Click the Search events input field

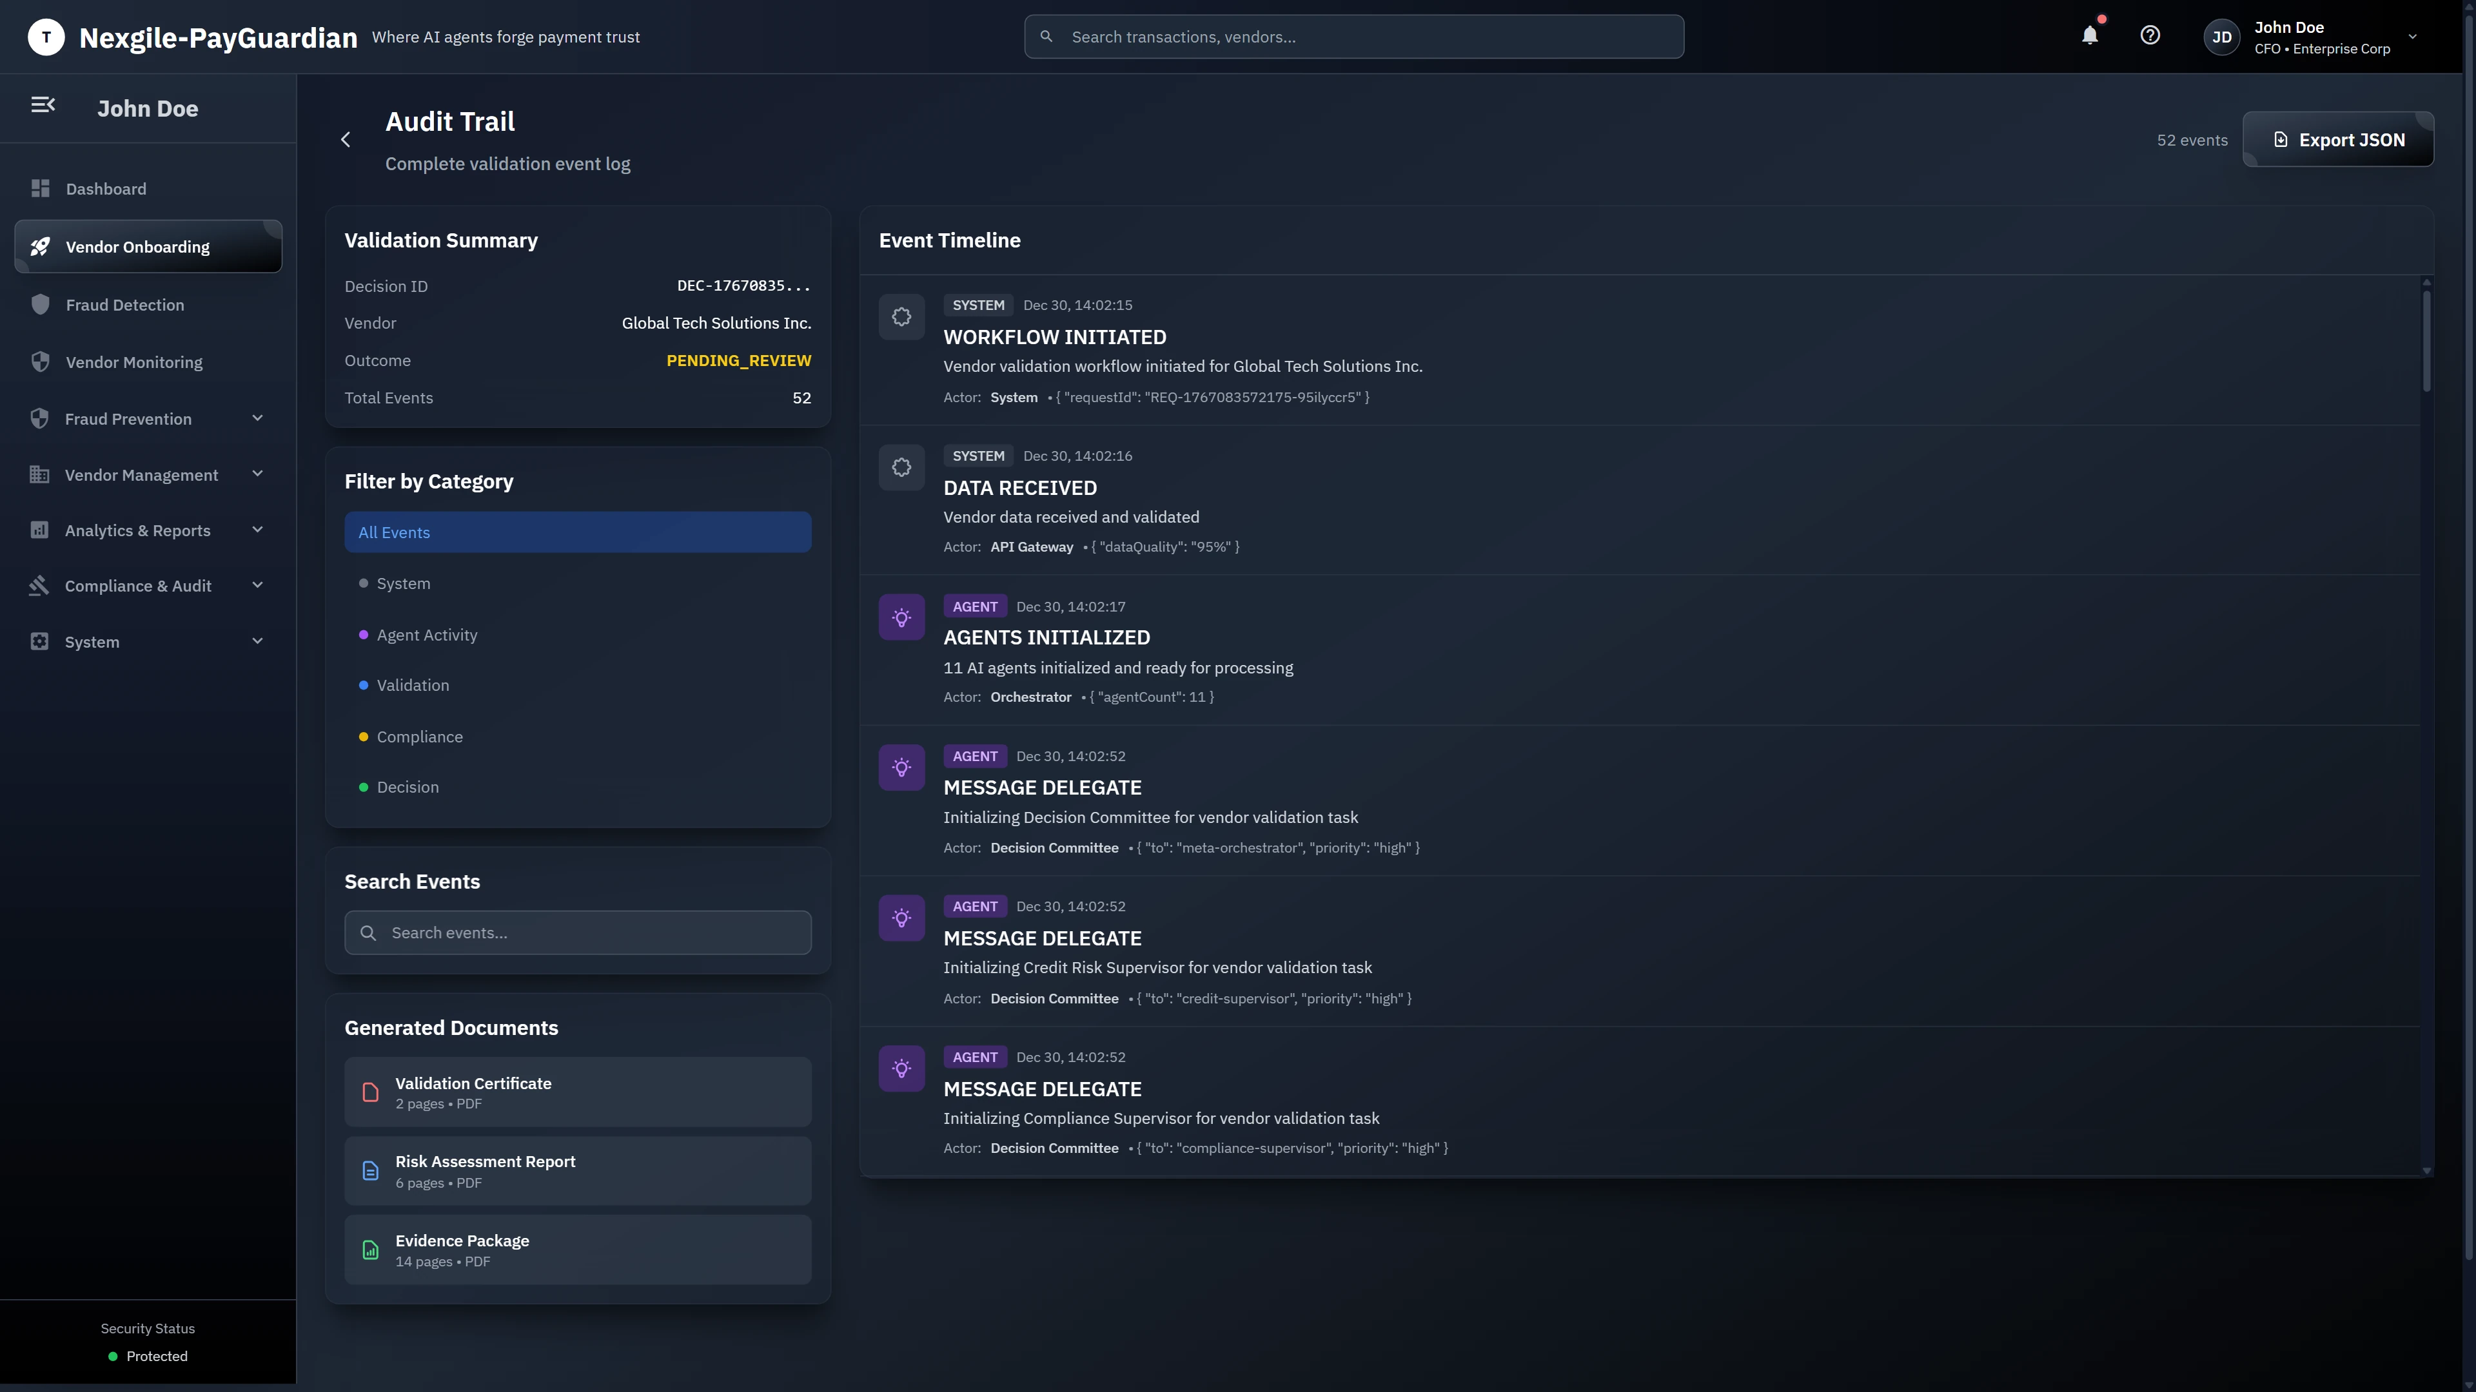click(576, 932)
